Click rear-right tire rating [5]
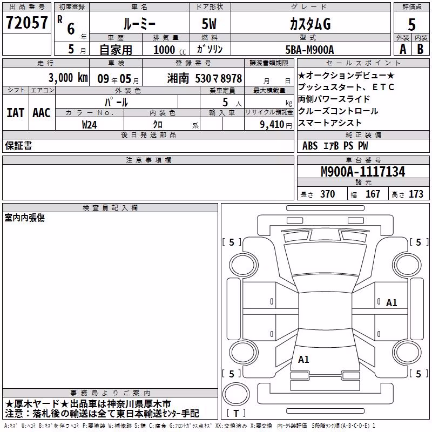 pos(419,374)
